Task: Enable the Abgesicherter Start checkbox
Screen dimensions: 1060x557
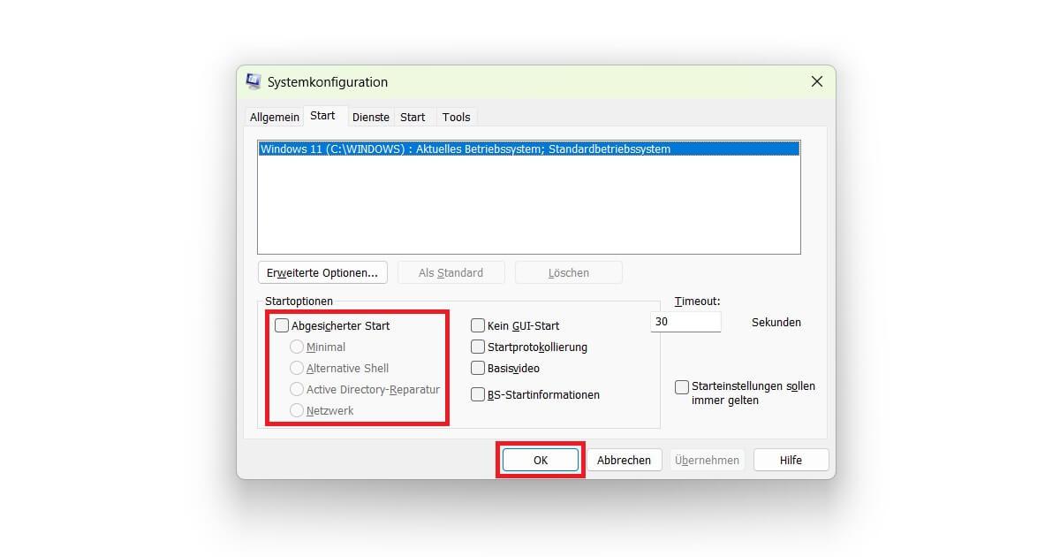Action: 282,325
